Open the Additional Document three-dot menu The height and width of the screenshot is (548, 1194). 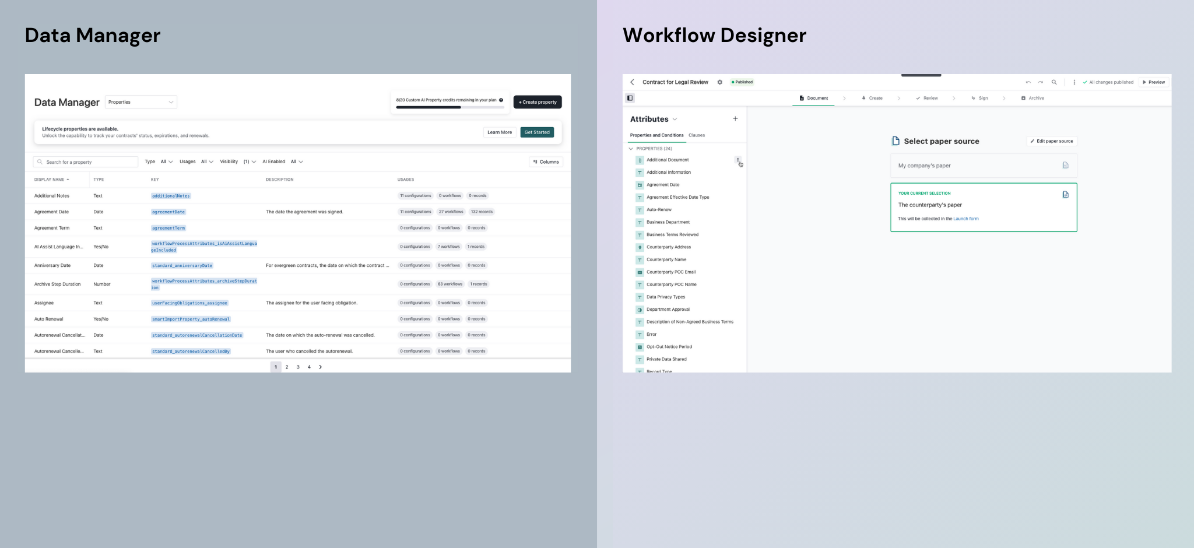[738, 160]
